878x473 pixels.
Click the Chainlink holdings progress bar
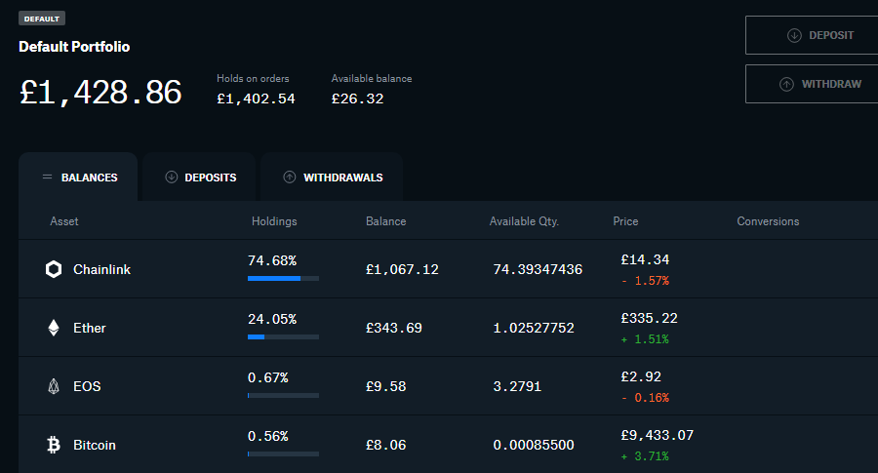coord(283,278)
